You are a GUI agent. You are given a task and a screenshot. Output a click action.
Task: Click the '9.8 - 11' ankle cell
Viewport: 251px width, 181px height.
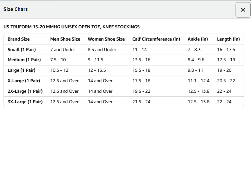(x=195, y=70)
